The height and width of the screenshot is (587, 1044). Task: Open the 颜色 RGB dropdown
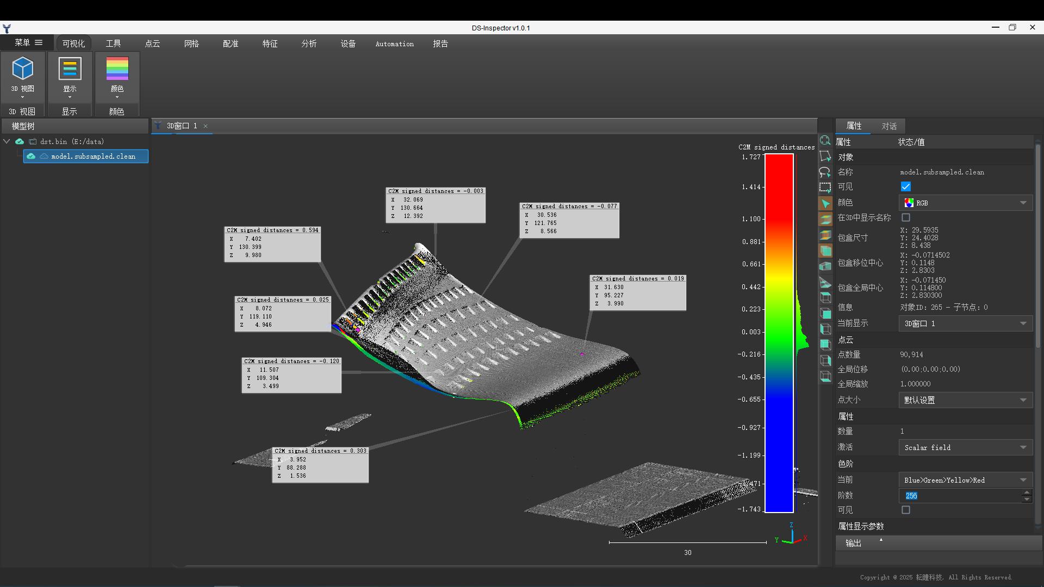click(x=966, y=203)
